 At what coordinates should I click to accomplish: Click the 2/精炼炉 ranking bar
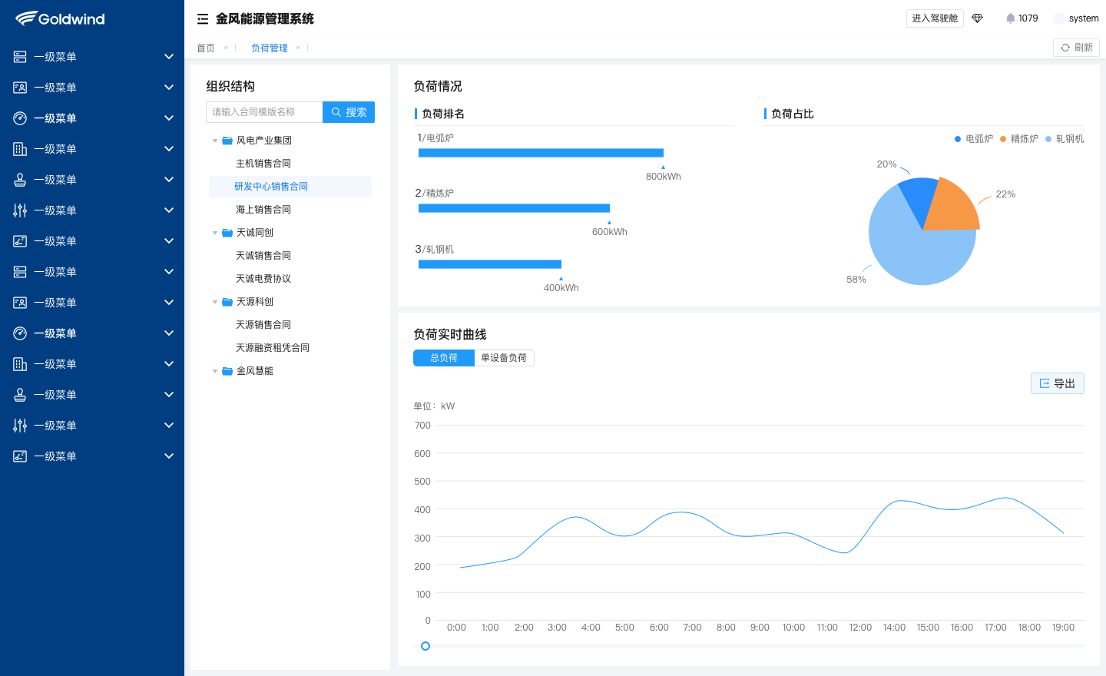514,208
